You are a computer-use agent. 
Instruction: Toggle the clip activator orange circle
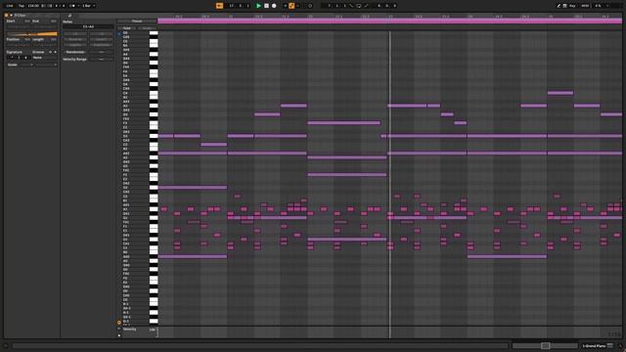pos(6,16)
